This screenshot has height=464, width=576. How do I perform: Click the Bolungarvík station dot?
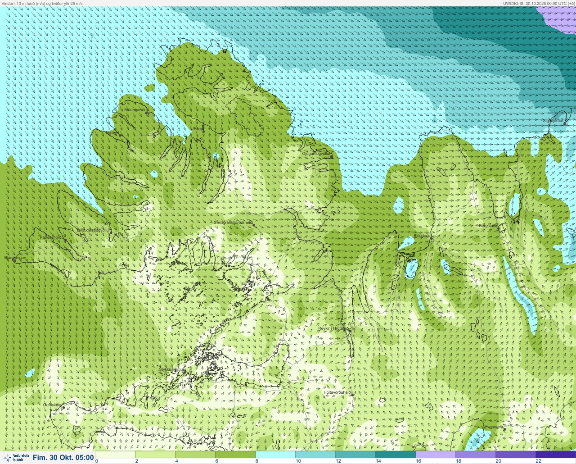tap(147, 113)
